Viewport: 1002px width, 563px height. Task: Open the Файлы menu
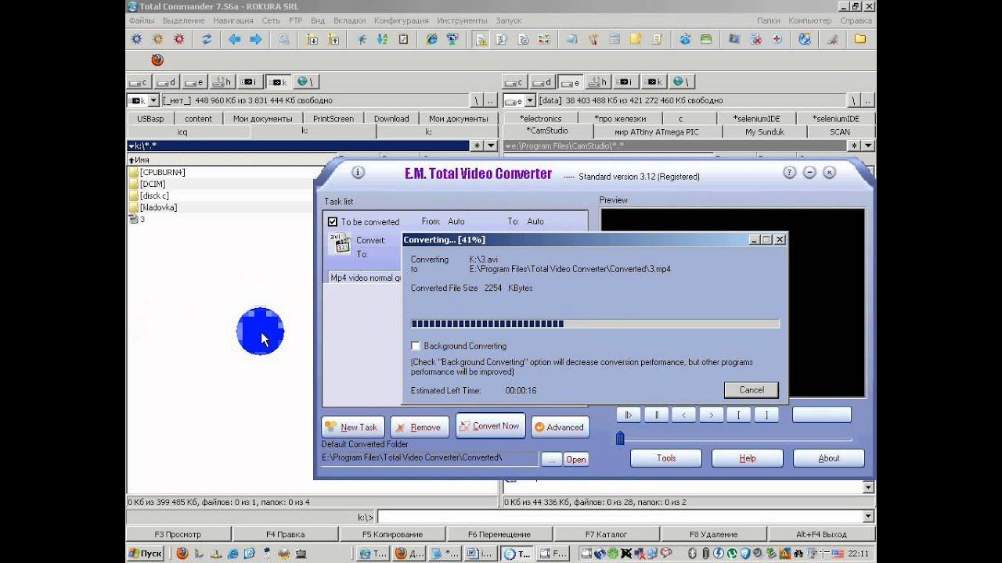(x=142, y=20)
